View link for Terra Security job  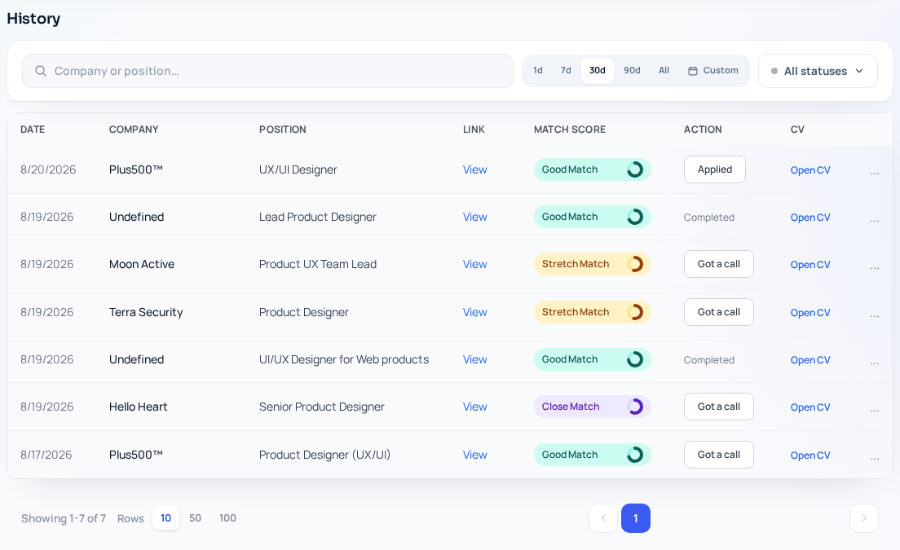pos(474,313)
